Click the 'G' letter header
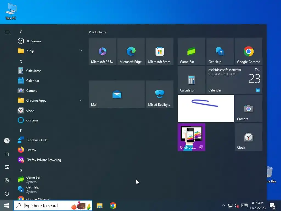The image size is (281, 211). pyautogui.click(x=21, y=170)
